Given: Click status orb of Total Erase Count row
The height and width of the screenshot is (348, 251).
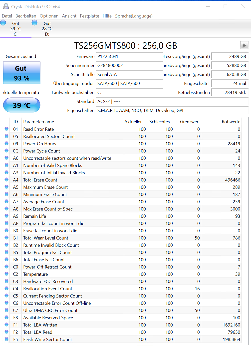Looking at the screenshot, I should point(6,180).
